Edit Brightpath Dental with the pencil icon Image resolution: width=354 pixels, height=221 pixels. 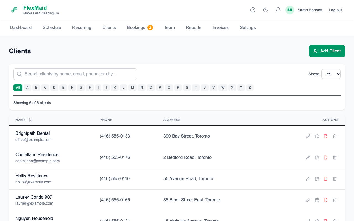[x=308, y=136]
